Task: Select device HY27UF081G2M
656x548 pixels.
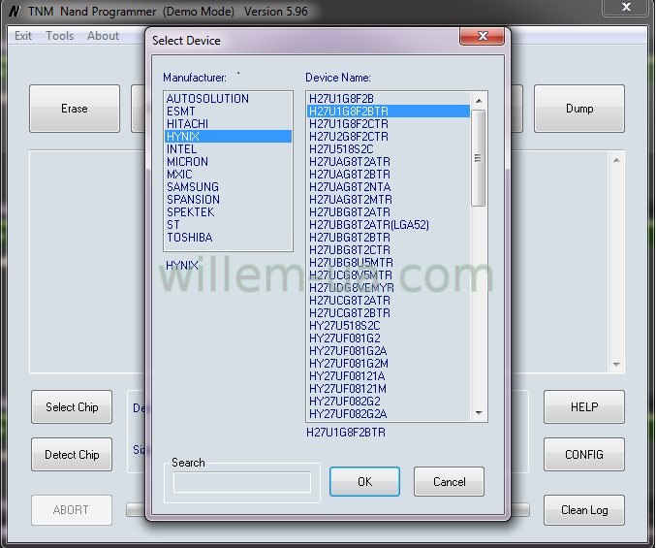Action: [389, 363]
